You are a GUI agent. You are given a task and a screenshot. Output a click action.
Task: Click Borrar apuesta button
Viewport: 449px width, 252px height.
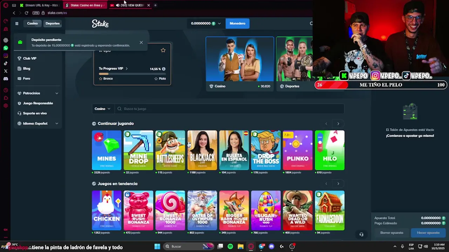[391, 233]
